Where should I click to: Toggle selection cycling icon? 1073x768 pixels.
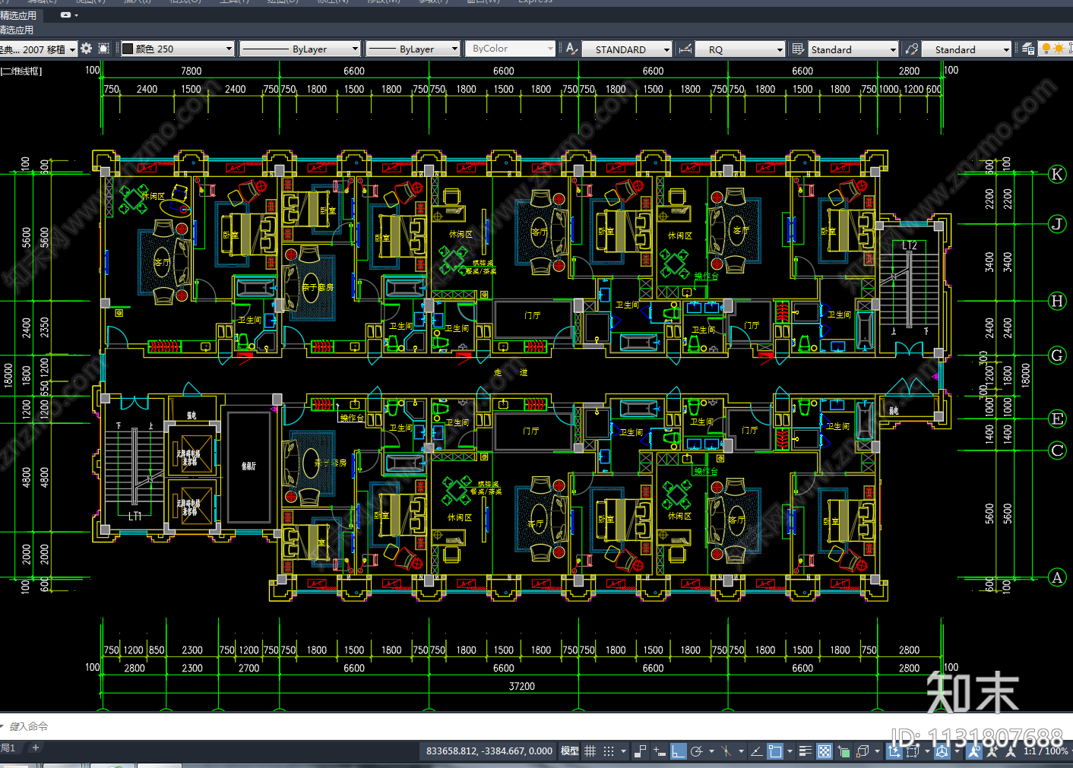[x=844, y=751]
